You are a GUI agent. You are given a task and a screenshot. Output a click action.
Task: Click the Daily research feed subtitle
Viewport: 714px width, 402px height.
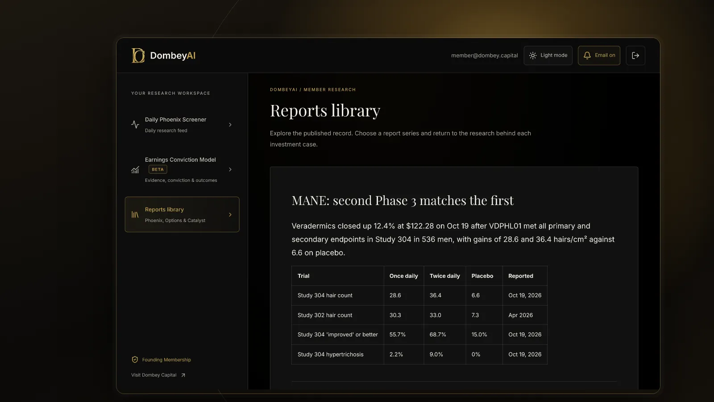pyautogui.click(x=166, y=130)
